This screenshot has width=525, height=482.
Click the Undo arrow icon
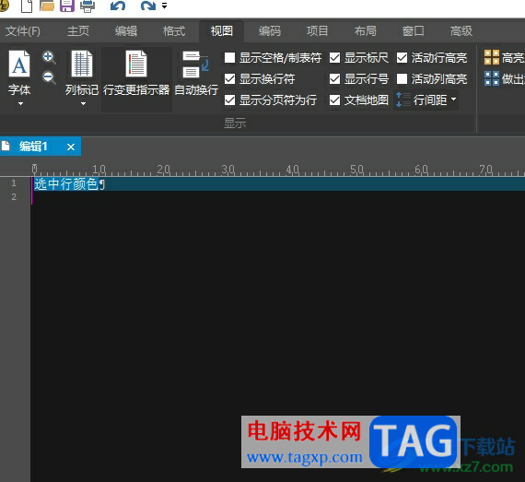118,6
